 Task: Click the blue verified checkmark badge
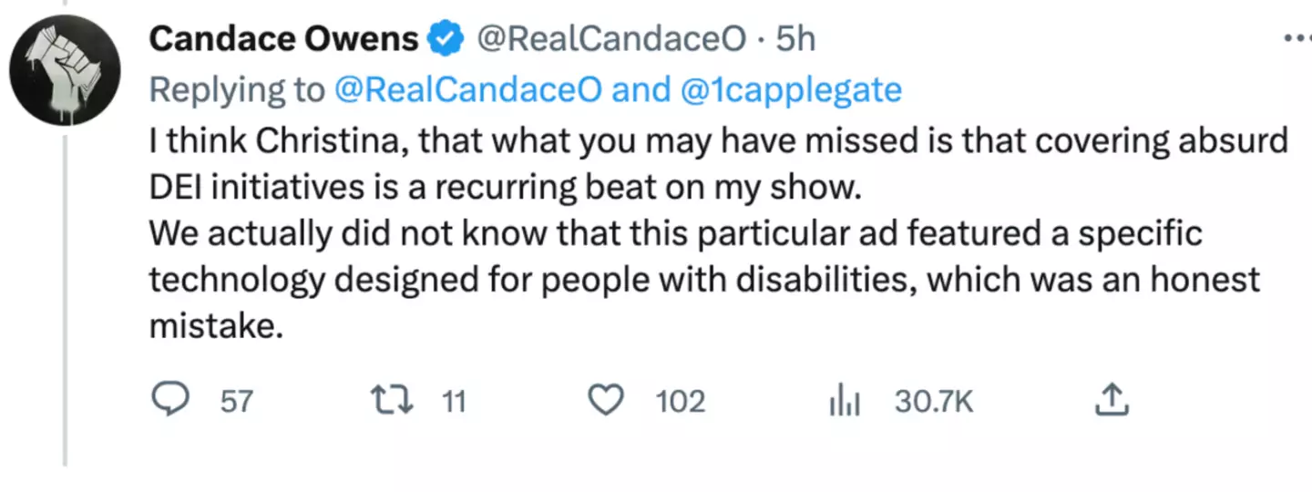(x=445, y=39)
